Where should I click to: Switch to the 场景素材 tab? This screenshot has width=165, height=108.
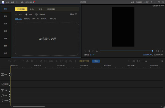point(51,9)
